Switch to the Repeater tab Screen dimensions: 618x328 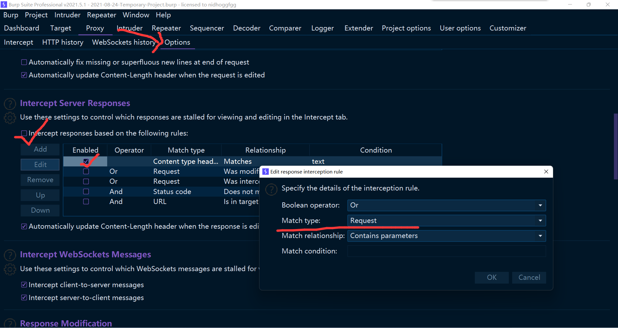[x=166, y=28]
